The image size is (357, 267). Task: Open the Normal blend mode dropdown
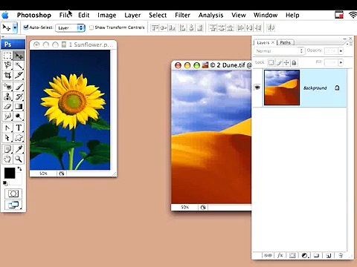[279, 51]
